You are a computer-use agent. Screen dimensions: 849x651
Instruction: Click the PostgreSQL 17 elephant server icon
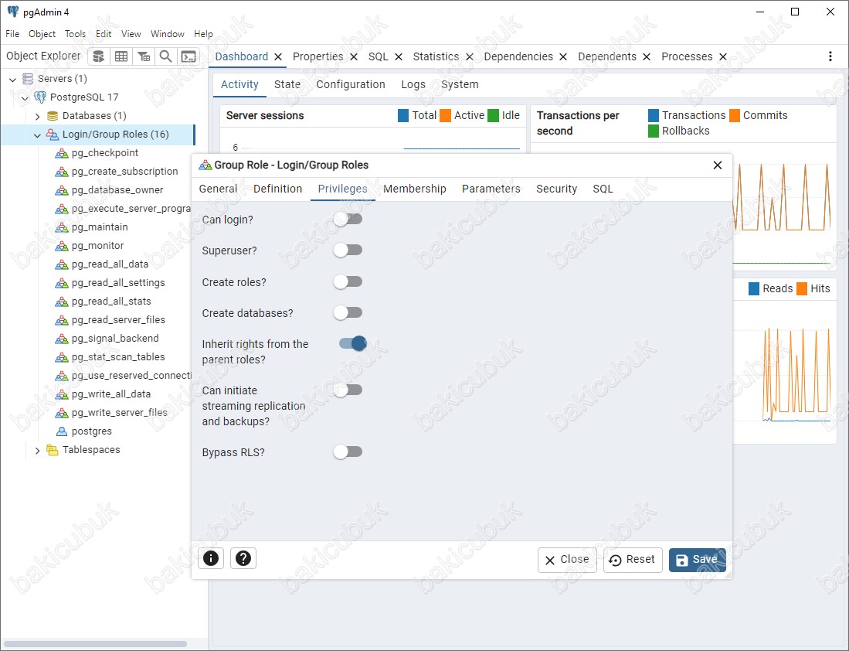(x=40, y=97)
